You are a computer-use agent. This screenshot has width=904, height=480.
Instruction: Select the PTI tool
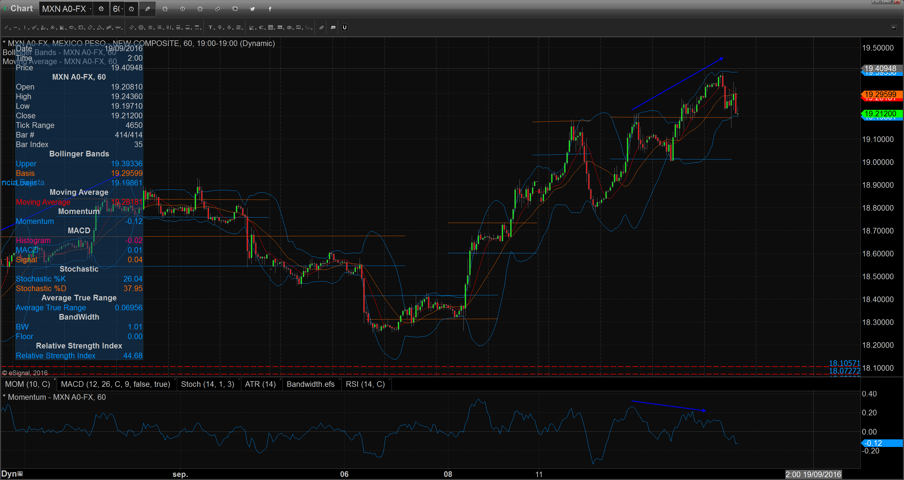tap(298, 27)
